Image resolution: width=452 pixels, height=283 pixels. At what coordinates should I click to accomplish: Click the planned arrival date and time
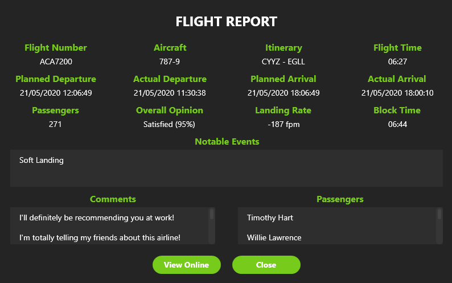coord(283,93)
